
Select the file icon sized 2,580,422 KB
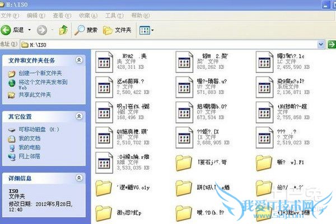point(104,87)
